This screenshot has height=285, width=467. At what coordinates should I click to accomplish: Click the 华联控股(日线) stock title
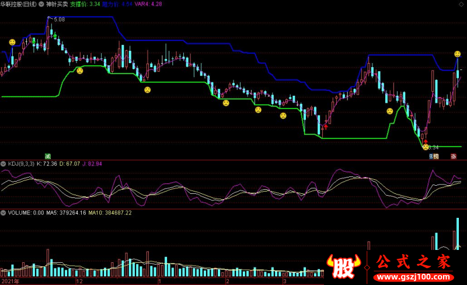click(x=19, y=4)
